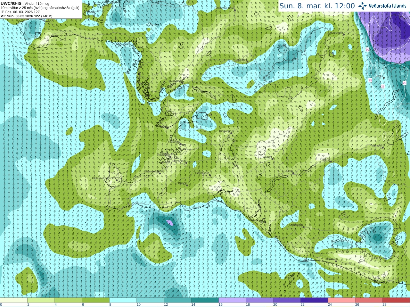Select the Setur station label
Screen dimensions: 410x307
380,76
